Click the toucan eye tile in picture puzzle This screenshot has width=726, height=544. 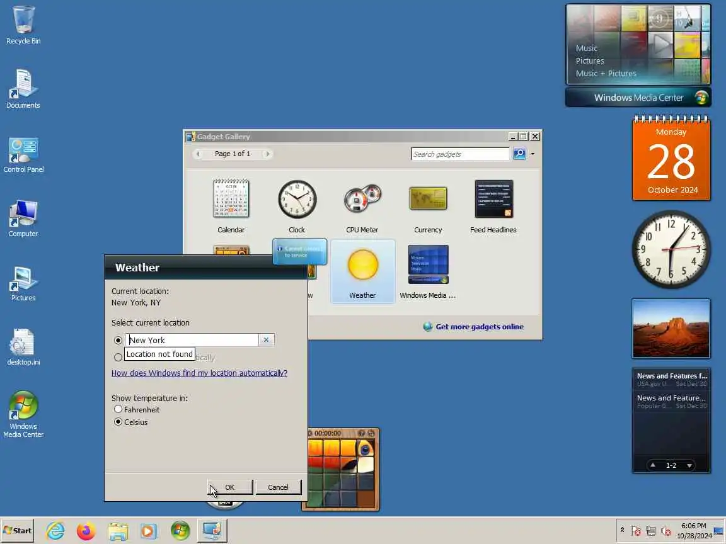pyautogui.click(x=366, y=448)
